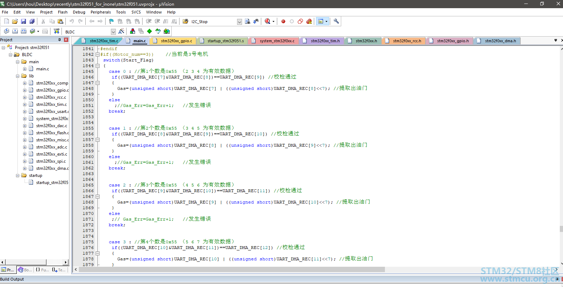Open the BLDC target selection dropdown
563x287 pixels.
coord(113,32)
